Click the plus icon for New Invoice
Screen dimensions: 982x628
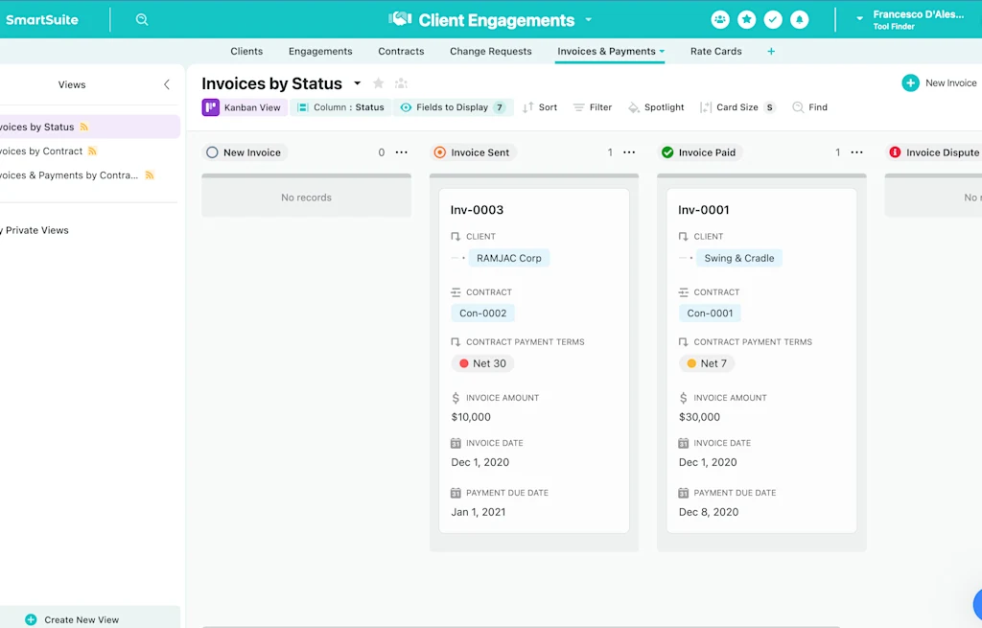[x=911, y=82]
